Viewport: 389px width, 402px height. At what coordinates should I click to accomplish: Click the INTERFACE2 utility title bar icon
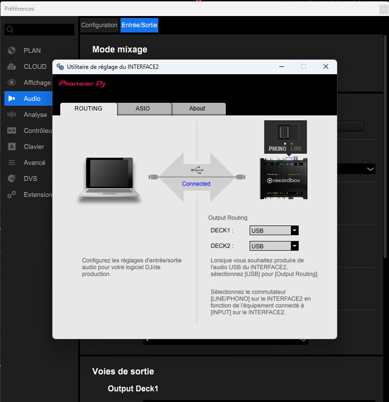tap(60, 66)
